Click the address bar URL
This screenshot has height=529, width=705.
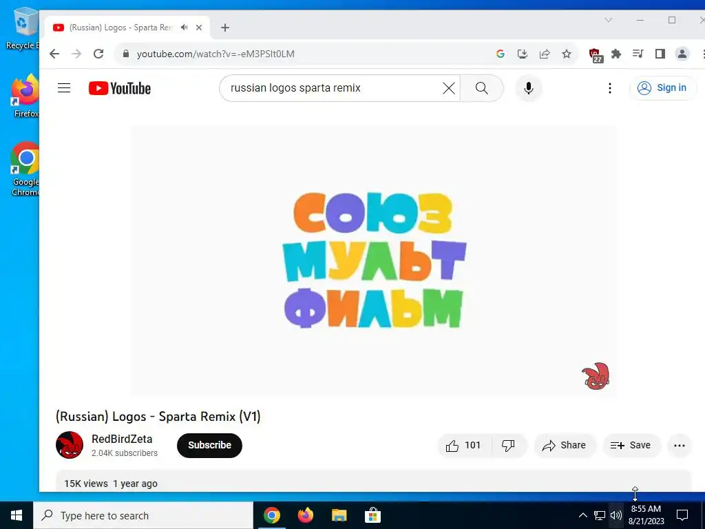tap(215, 54)
